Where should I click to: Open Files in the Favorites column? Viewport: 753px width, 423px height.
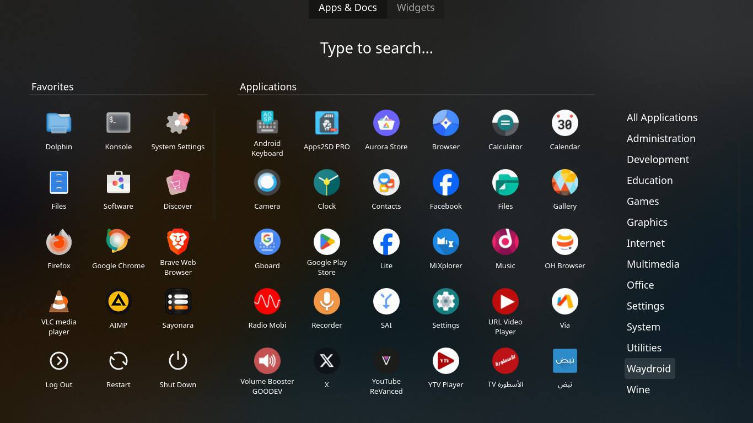click(59, 182)
